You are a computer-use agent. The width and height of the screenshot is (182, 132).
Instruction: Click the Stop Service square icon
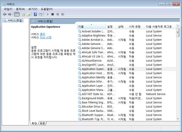pos(53,15)
